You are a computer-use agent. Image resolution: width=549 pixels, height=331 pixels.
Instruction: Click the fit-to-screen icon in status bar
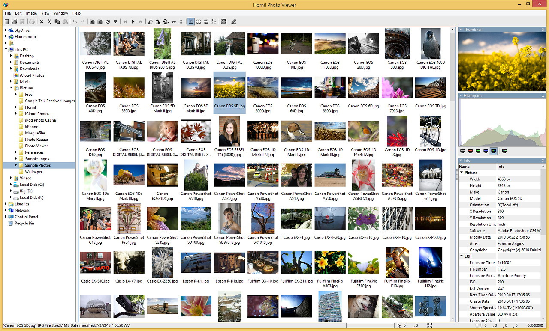[x=429, y=326]
